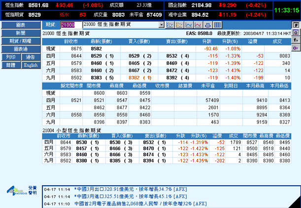Click the 未平倉 57409 value in top bar
301x208 pixels.
click(154, 15)
